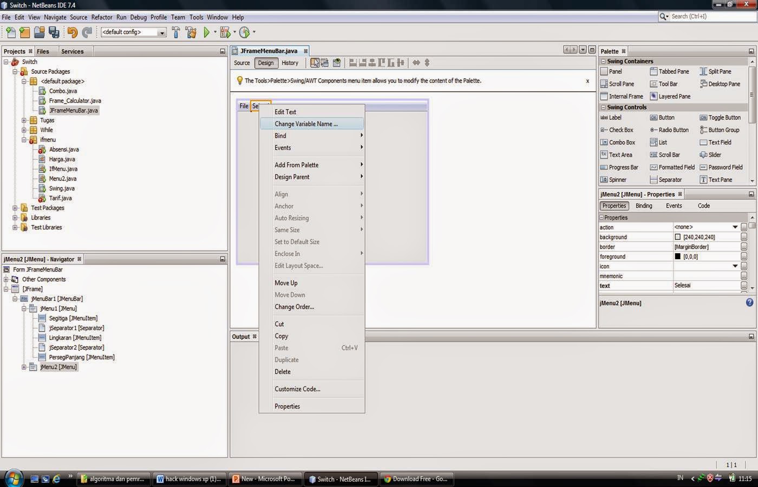Click Connection Mode icon in designer toolbar
This screenshot has height=487, width=758.
click(324, 63)
